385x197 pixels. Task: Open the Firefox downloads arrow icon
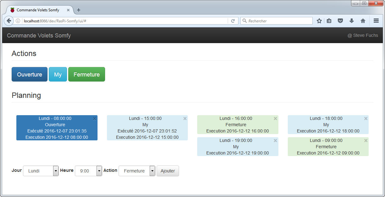(352, 21)
